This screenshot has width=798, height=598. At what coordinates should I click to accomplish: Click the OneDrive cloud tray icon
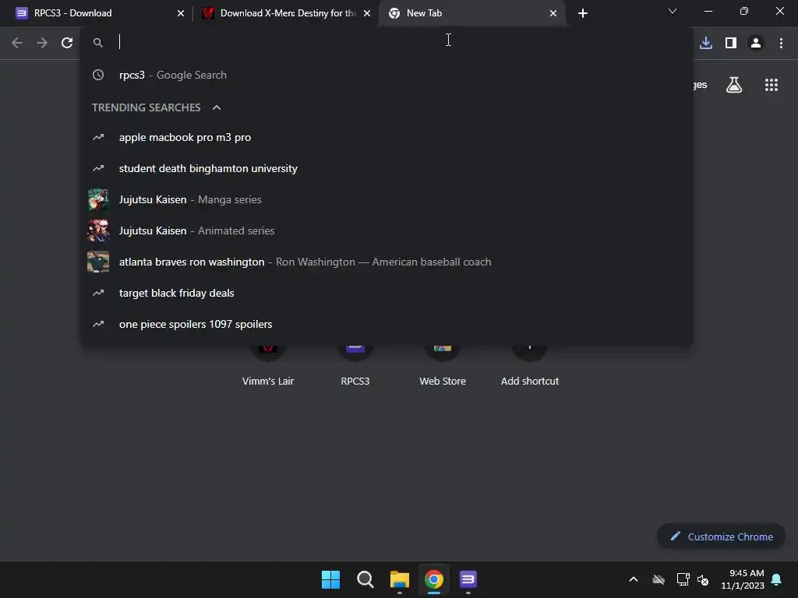[x=659, y=579]
